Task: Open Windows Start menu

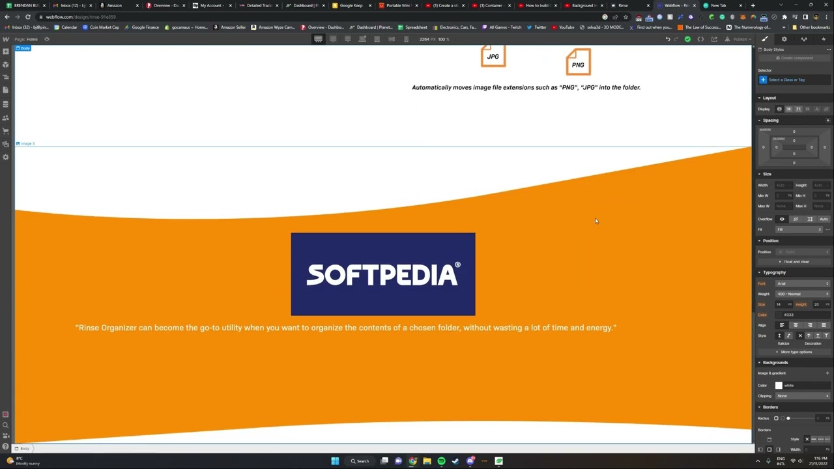Action: 335,461
